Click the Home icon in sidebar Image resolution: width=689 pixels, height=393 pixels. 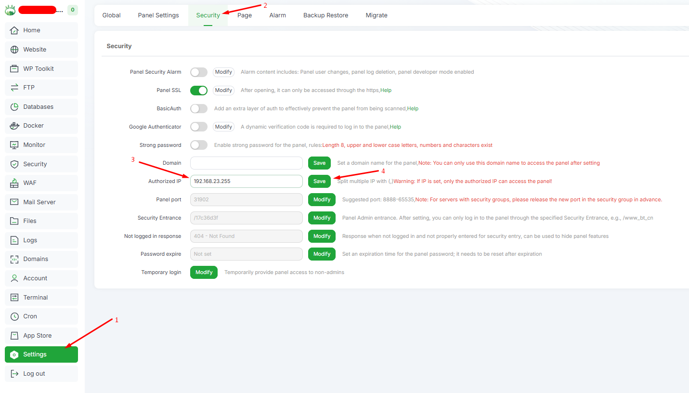tap(14, 30)
